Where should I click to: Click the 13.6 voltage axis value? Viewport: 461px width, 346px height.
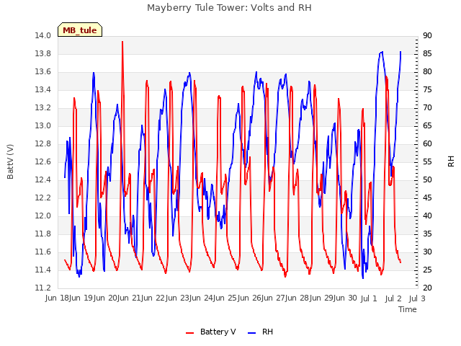pos(43,72)
